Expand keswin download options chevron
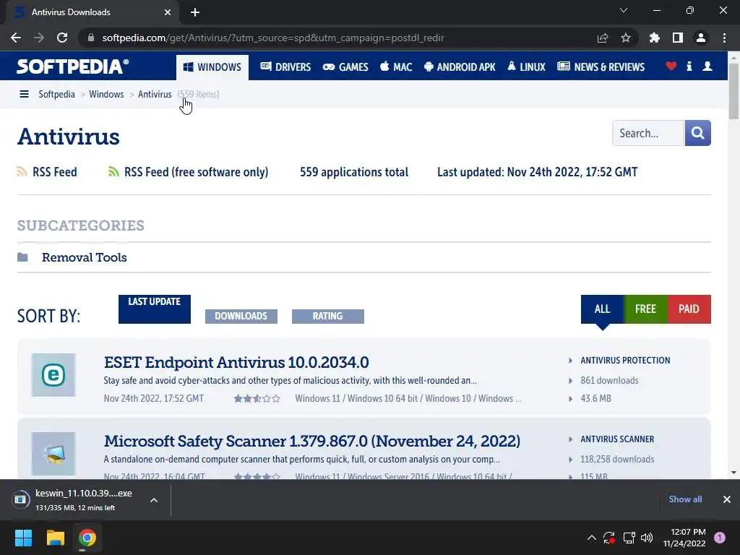740x555 pixels. pyautogui.click(x=154, y=500)
